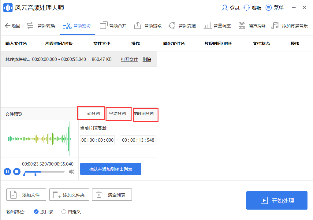Mute the preview with the speaker icon
The height and width of the screenshot is (220, 313).
point(72,172)
